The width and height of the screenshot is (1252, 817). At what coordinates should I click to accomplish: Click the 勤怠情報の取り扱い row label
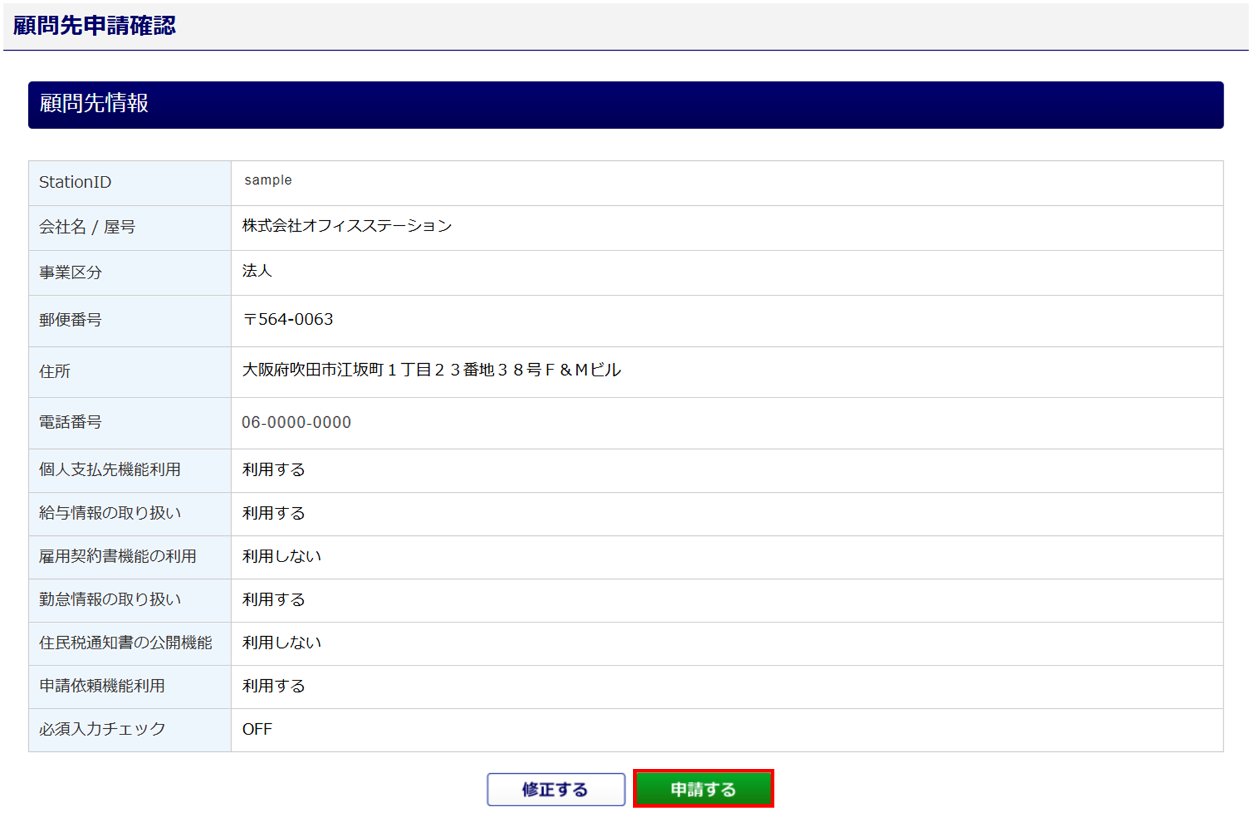[110, 599]
